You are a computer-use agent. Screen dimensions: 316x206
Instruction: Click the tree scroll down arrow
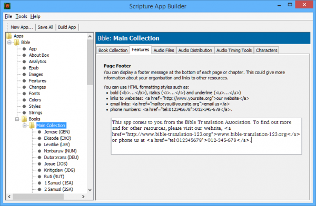(x=90, y=190)
